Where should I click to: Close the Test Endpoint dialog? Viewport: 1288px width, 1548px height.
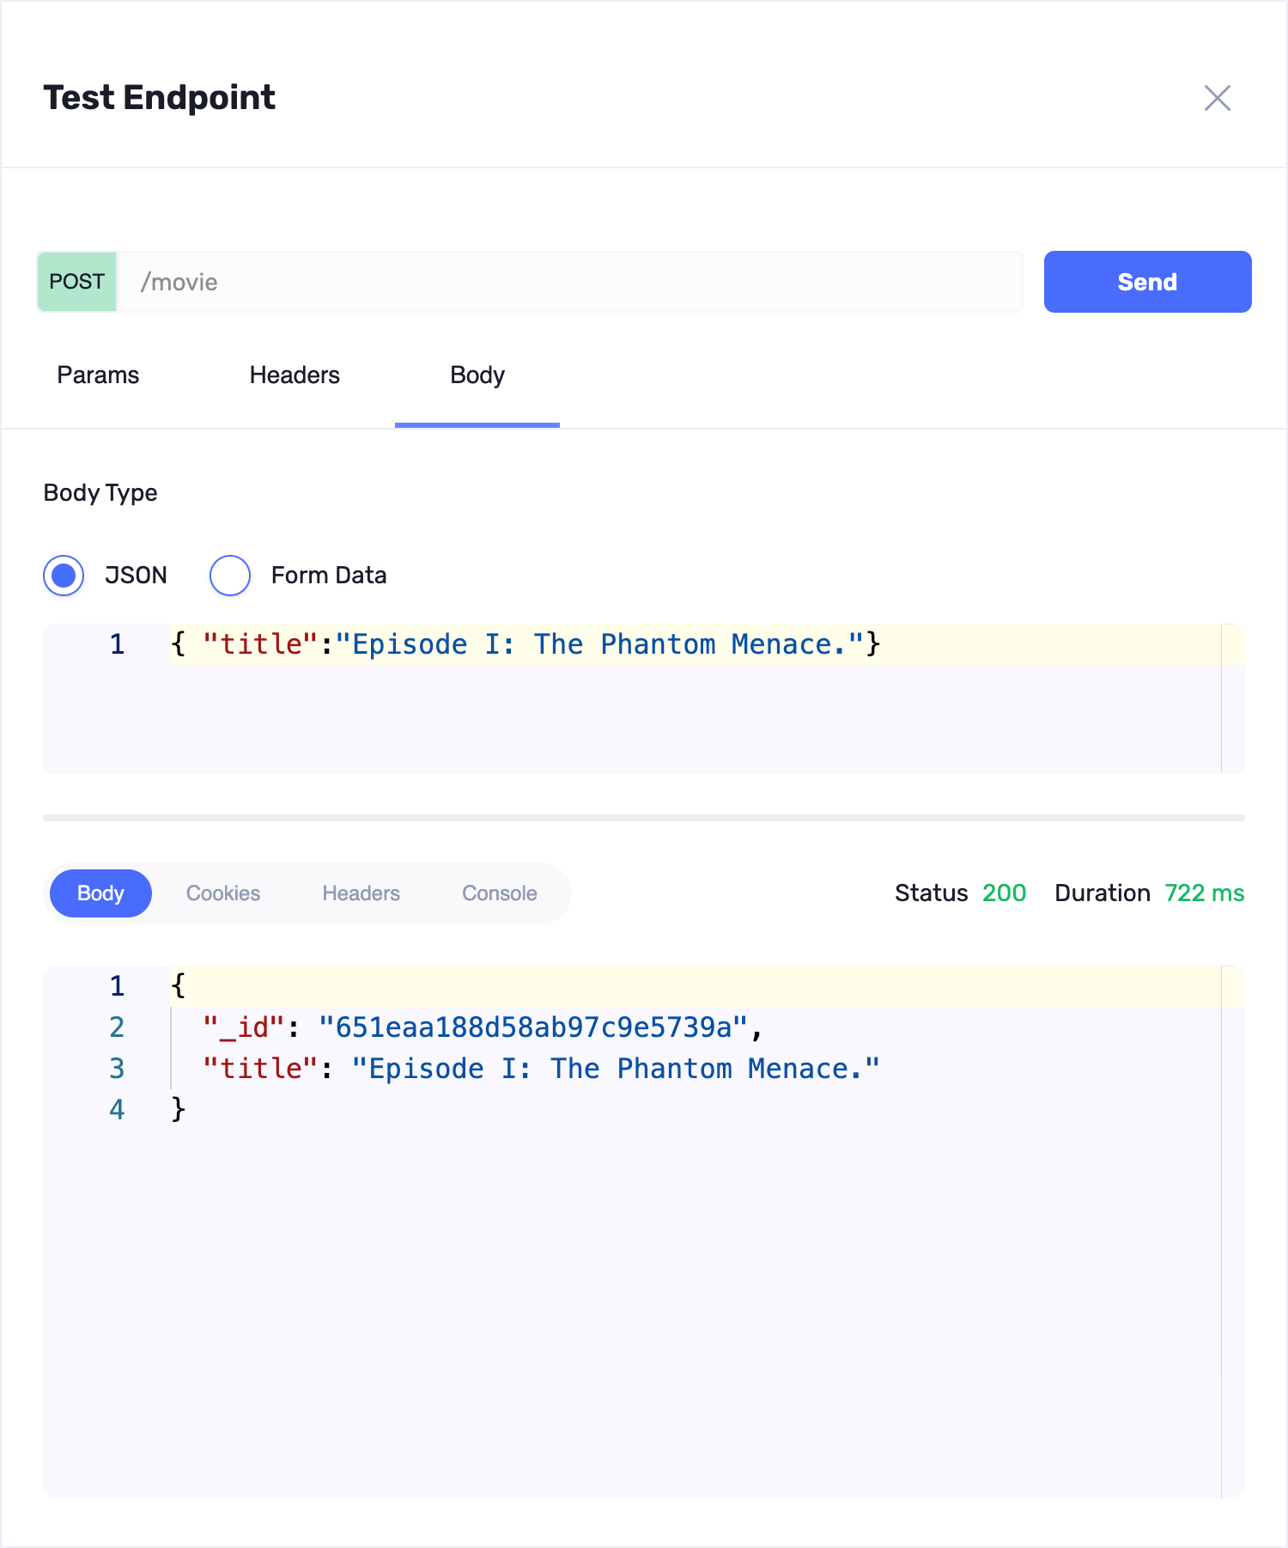click(x=1217, y=98)
